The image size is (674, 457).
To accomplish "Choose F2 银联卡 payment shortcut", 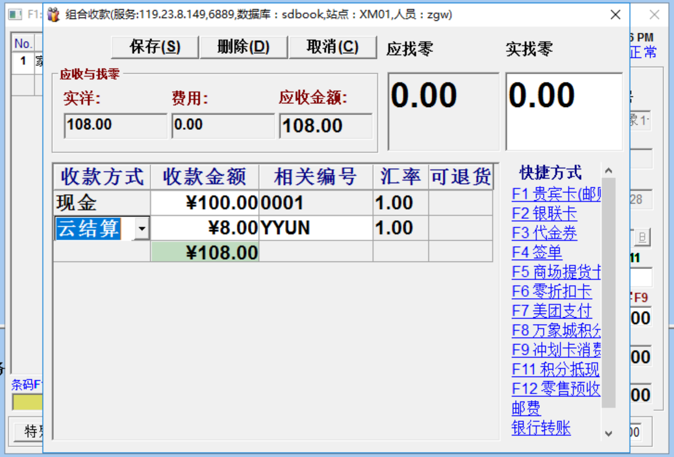I will coord(544,214).
